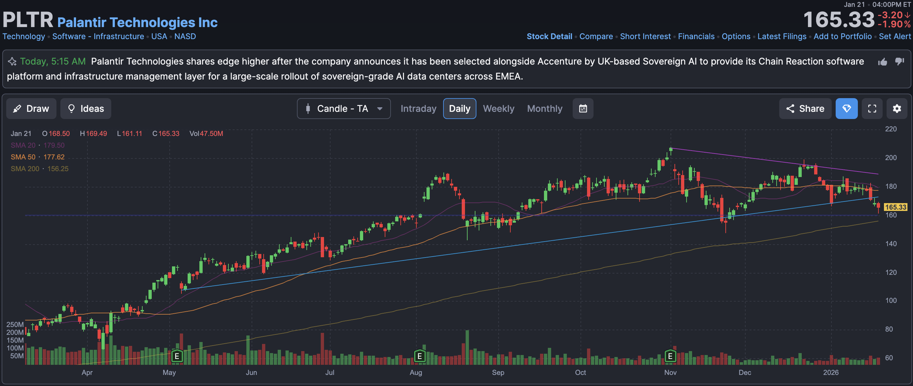The height and width of the screenshot is (386, 913).
Task: Click the dropdown arrow next to Candle - TA
Action: tap(379, 108)
